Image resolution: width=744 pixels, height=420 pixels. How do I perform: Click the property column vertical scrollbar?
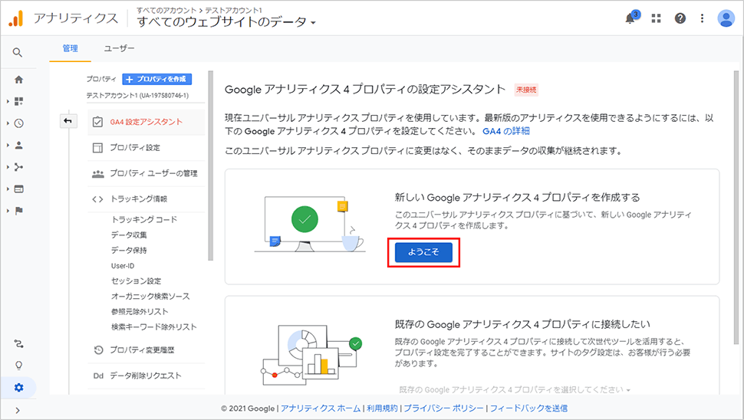pyautogui.click(x=211, y=166)
